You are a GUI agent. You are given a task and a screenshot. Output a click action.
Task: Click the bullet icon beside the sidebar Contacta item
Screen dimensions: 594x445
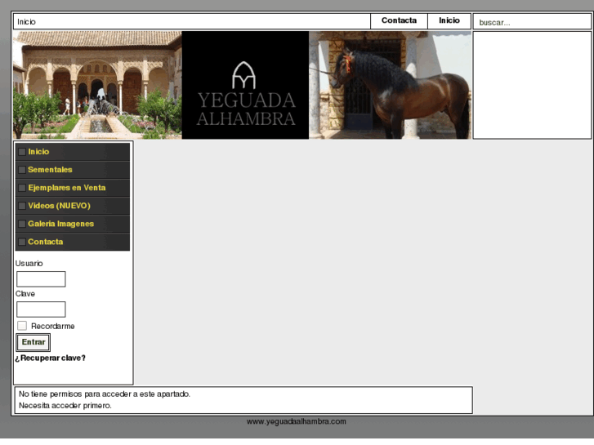click(x=22, y=242)
